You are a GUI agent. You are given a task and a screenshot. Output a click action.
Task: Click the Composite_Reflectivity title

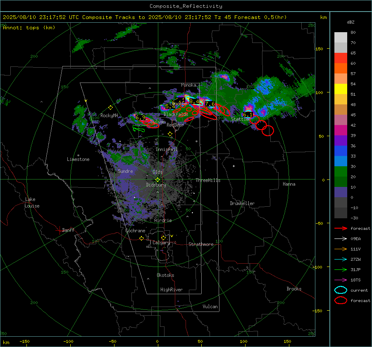tap(186, 6)
